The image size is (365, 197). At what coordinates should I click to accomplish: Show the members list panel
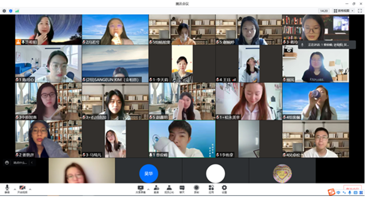[x=169, y=189]
